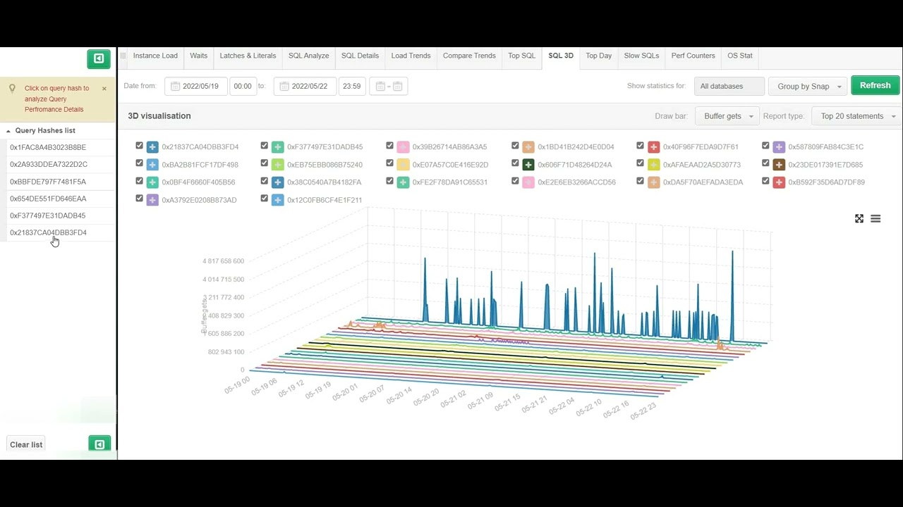The image size is (903, 507).
Task: Click plus icon for 0x587809FAB84C3E1C legend
Action: (779, 147)
